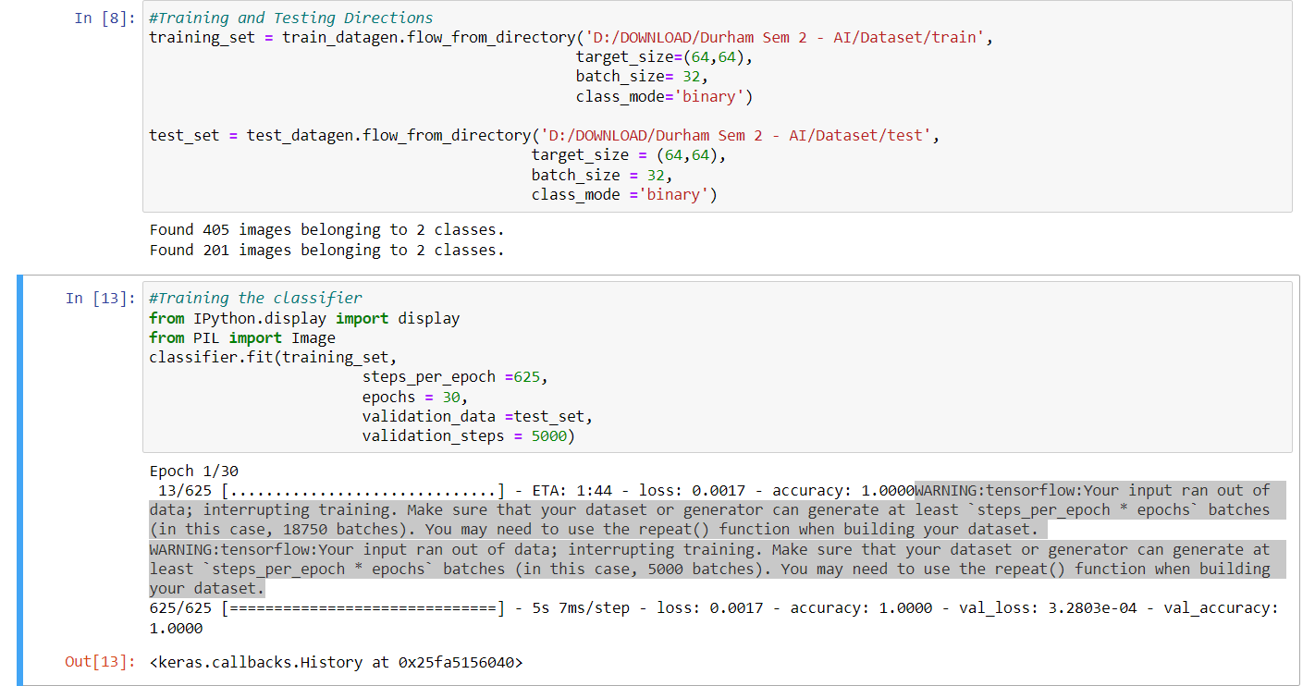Click the partial 13/625 progress bar
Viewport: 1315px width, 686px height.
(364, 490)
